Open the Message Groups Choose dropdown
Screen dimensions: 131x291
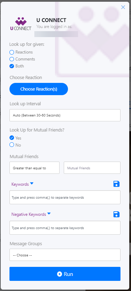tap(65, 255)
